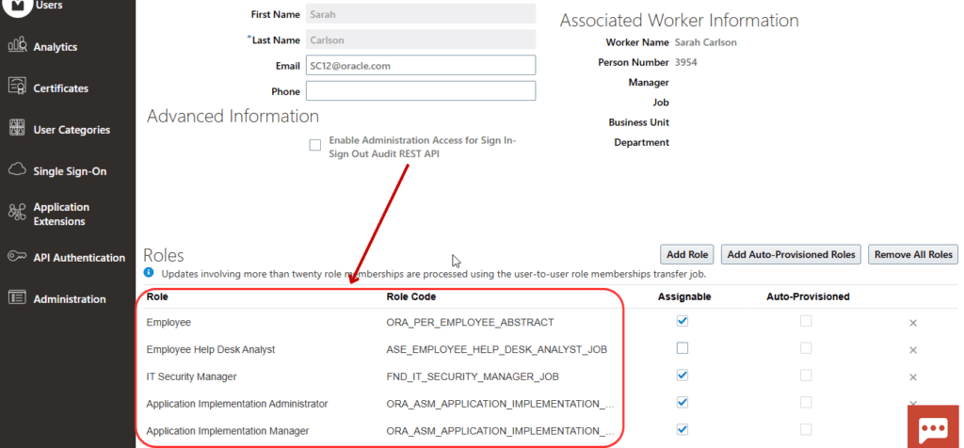Open Application Extensions page
This screenshot has height=448, width=964.
(x=61, y=214)
